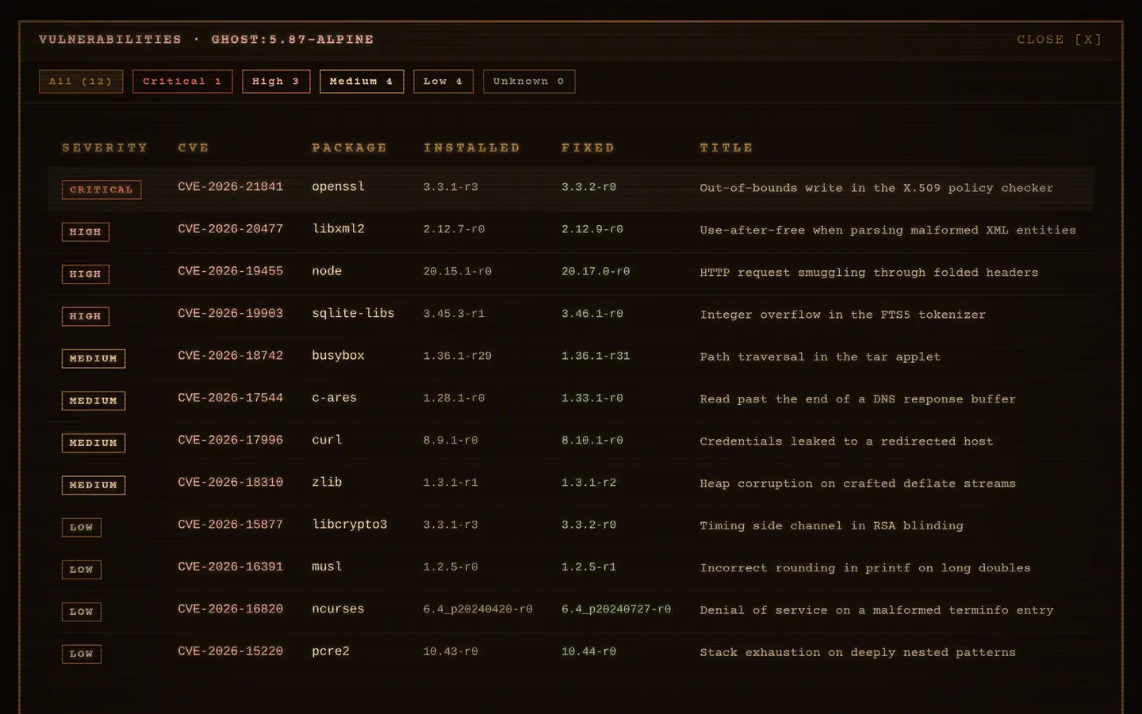Open CVE-2026-15877
Image resolution: width=1142 pixels, height=714 pixels.
click(x=231, y=525)
